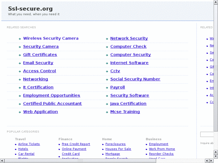Click the Ssl-secure.org site title
218x163 pixels.
point(30,9)
